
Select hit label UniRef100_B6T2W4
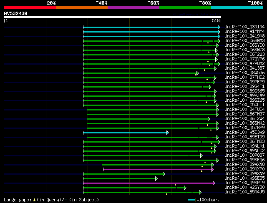[244, 119]
